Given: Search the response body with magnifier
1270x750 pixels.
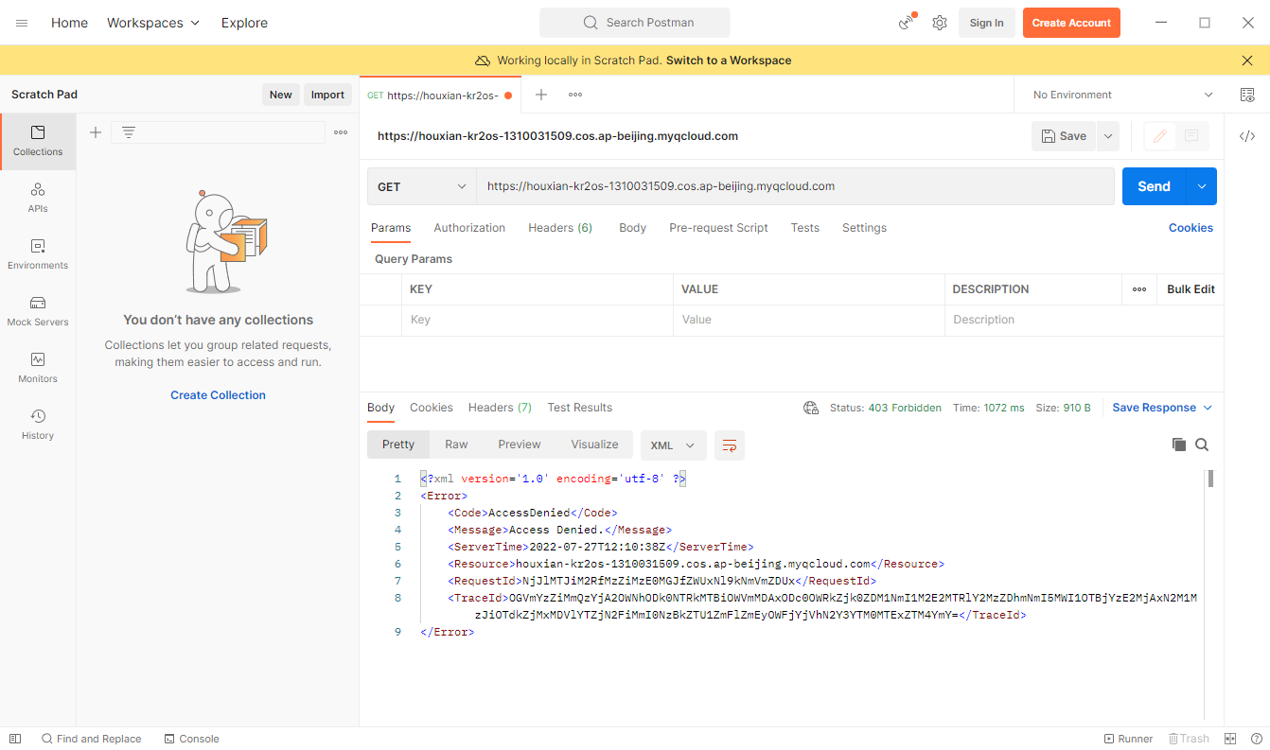Looking at the screenshot, I should (x=1202, y=445).
